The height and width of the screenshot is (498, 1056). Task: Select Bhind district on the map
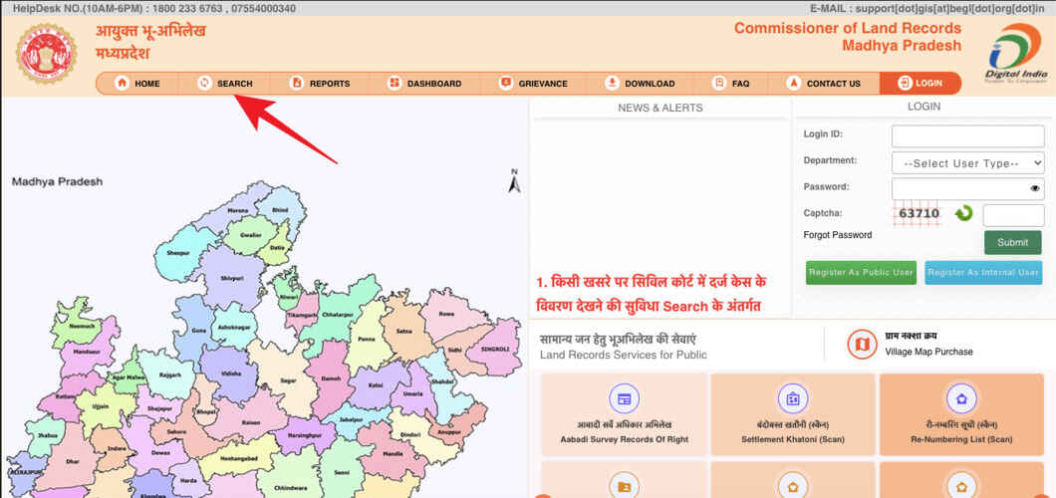(x=280, y=210)
